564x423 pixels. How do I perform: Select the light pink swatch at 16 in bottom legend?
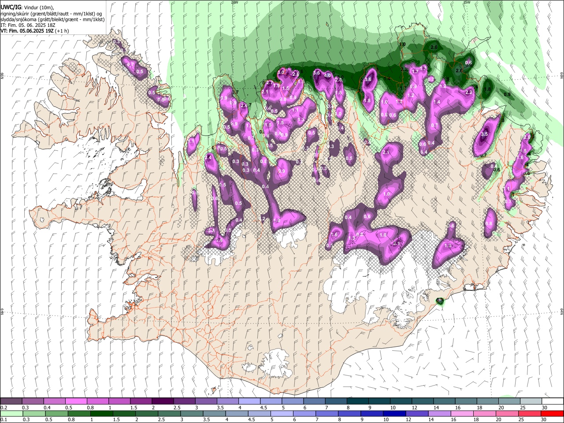coord(462,413)
